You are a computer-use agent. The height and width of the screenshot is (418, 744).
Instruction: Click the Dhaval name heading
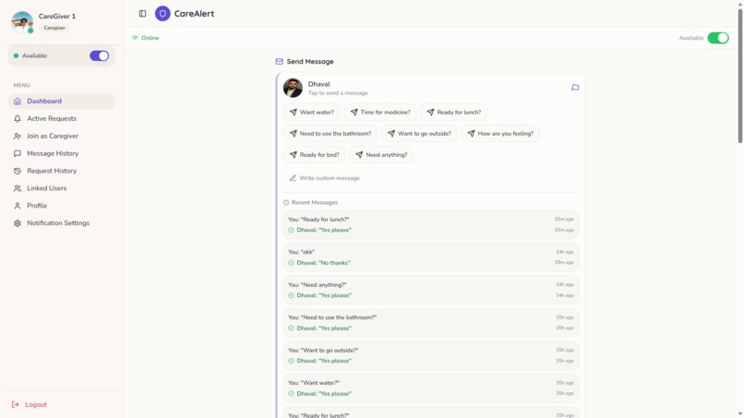coord(318,84)
